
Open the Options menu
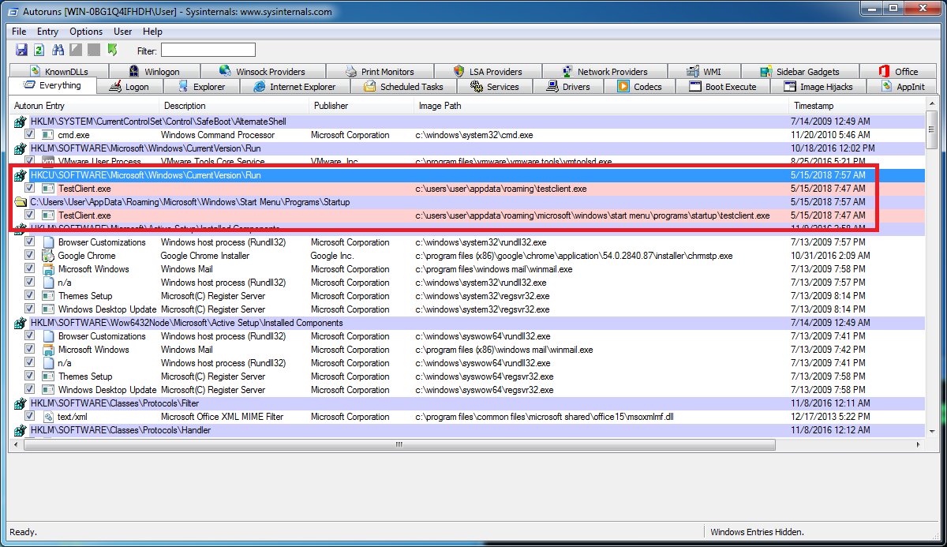(x=86, y=32)
